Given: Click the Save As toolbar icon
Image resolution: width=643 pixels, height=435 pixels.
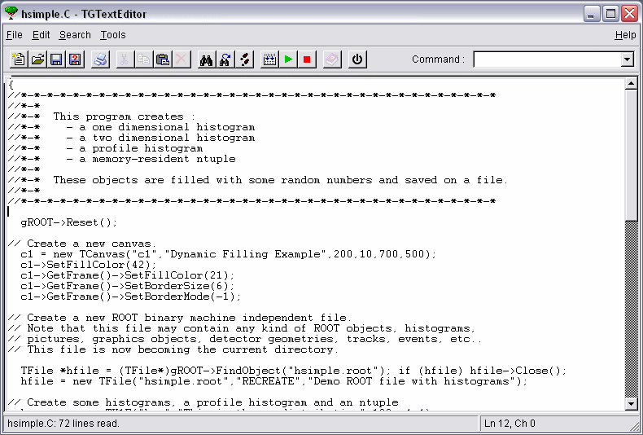Looking at the screenshot, I should pyautogui.click(x=75, y=59).
